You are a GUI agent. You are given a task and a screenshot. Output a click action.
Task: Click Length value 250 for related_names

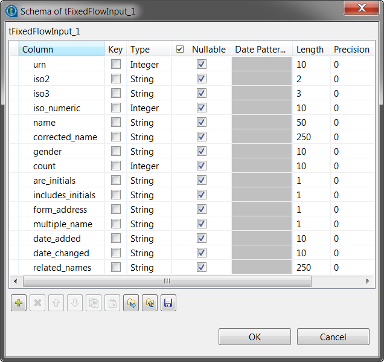coord(312,267)
